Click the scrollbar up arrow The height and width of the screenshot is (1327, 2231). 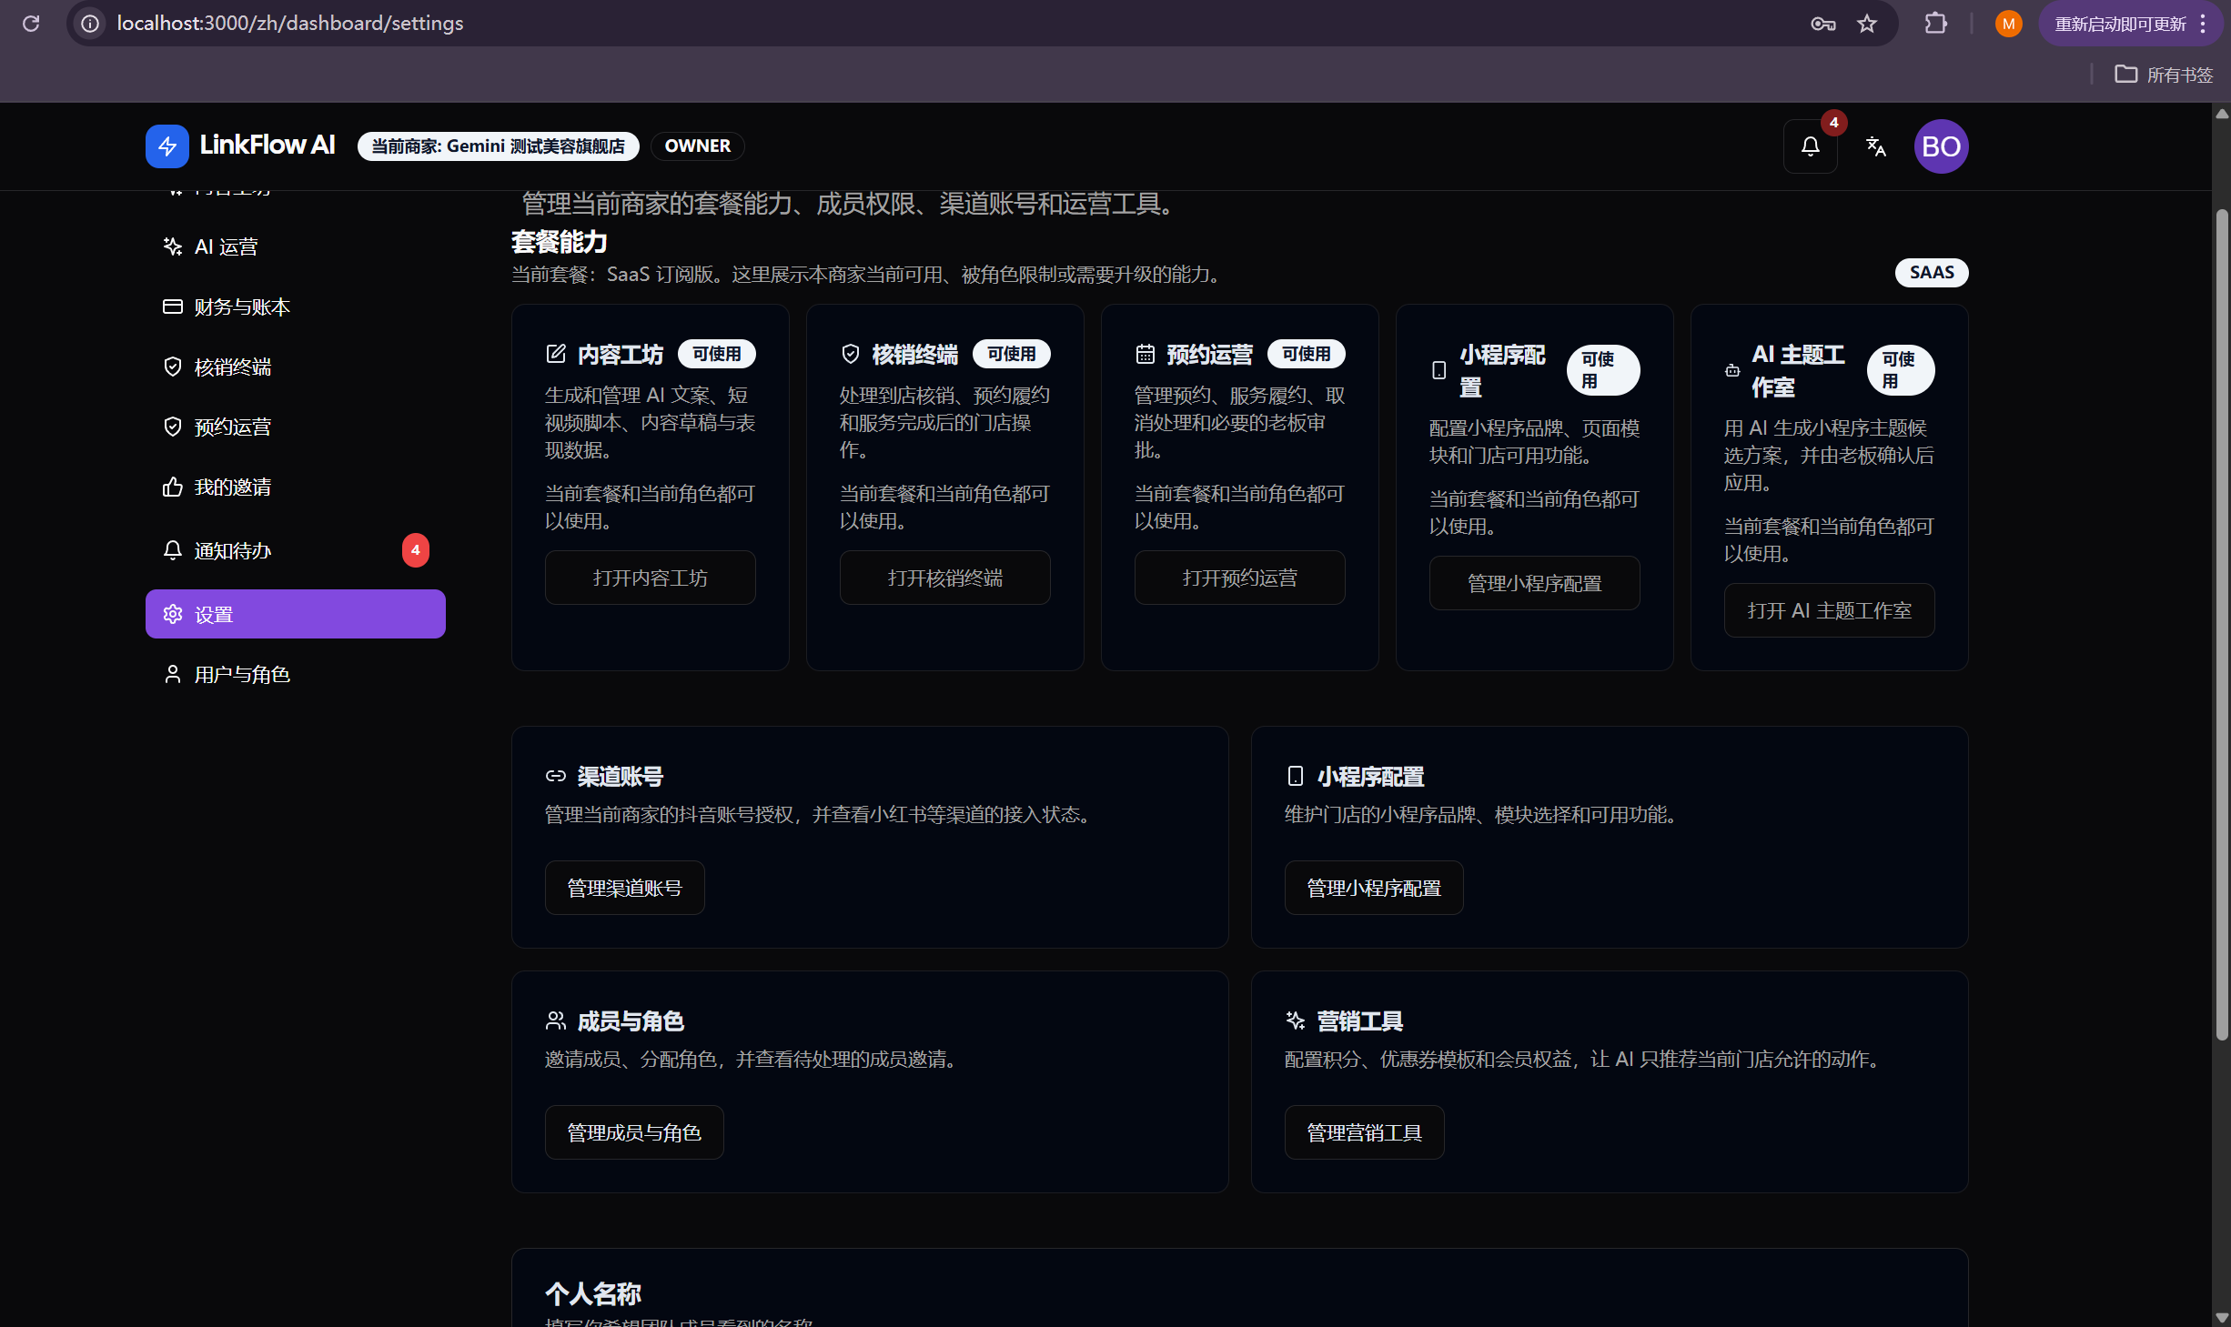(2221, 114)
